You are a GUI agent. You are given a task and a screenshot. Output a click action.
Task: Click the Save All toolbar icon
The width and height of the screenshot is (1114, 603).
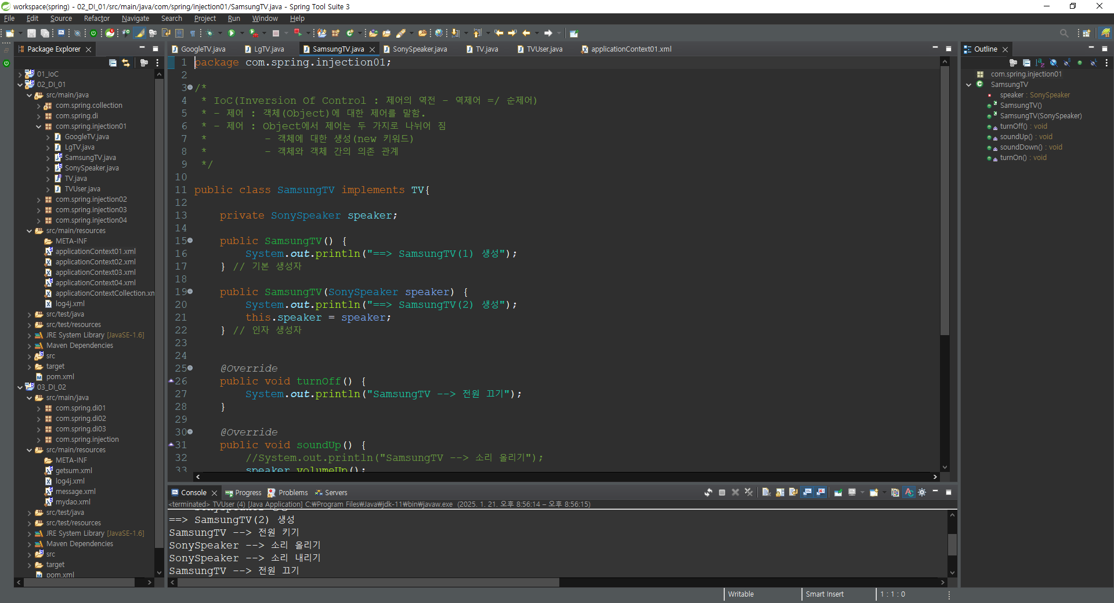pos(45,33)
